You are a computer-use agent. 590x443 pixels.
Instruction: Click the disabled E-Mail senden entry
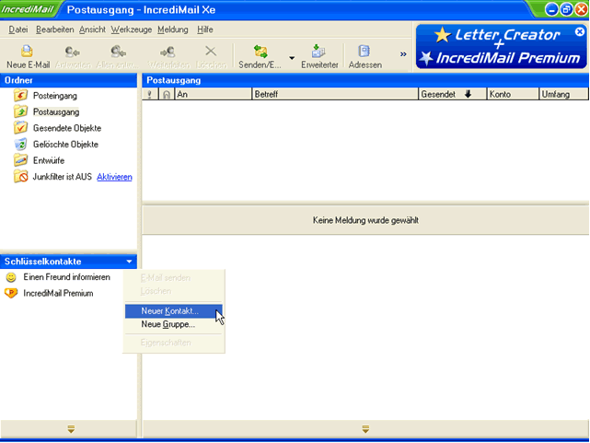click(173, 278)
